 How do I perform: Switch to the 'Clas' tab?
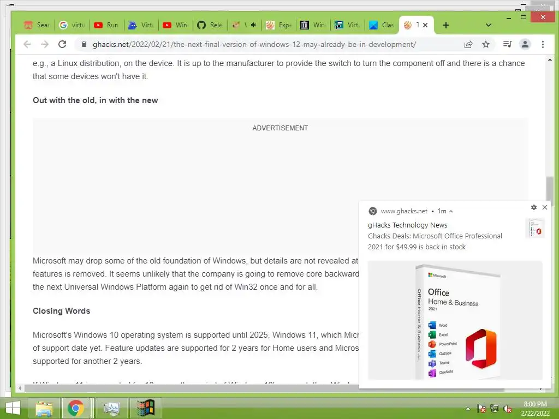click(x=382, y=25)
